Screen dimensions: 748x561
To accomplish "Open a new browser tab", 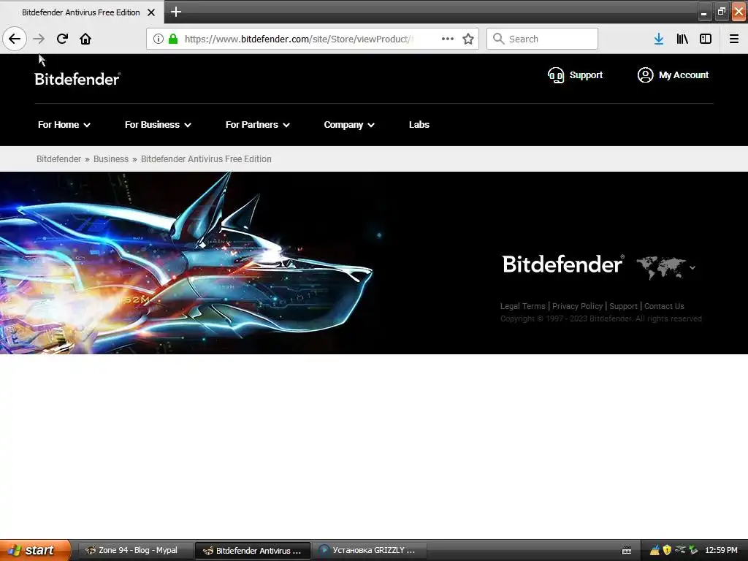I will point(176,12).
